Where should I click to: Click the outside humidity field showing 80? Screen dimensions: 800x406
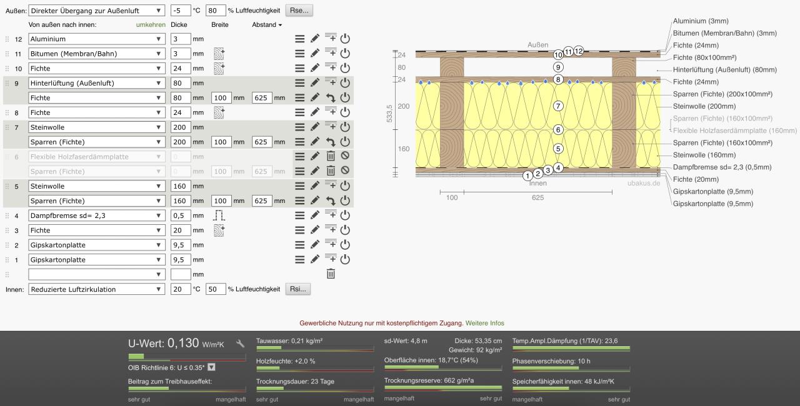pyautogui.click(x=216, y=11)
